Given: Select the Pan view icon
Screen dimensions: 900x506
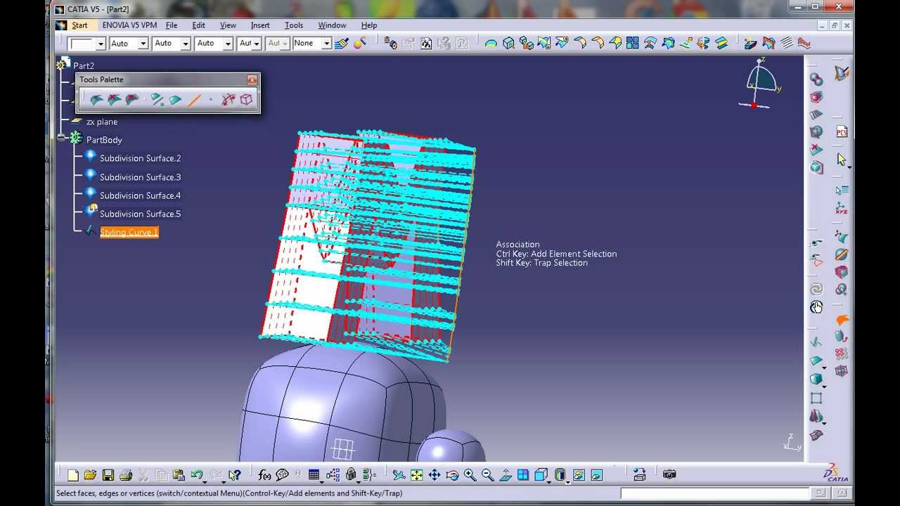Looking at the screenshot, I should click(x=434, y=475).
